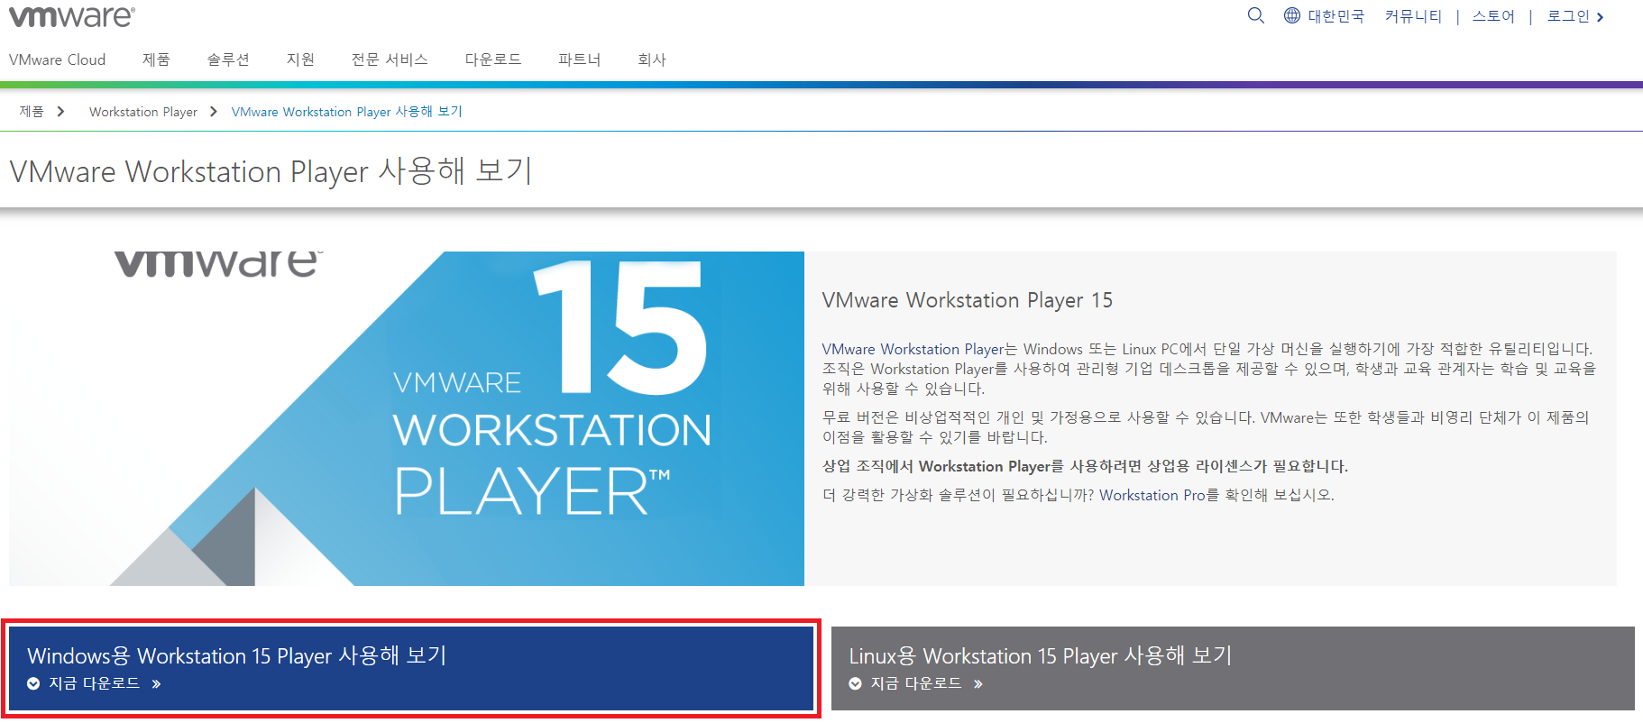Click the double chevron after Windows 지금 다운로드

click(156, 684)
